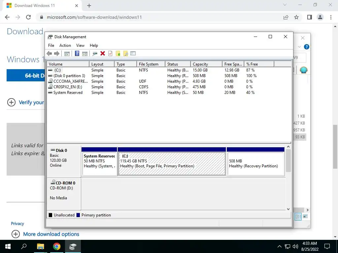Viewport: 338px width, 253px height.
Task: Click the drive icon beside (C:) volume
Action: pyautogui.click(x=50, y=70)
